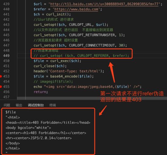Click line number 457 in gutter
Viewport: 167px width, 155px height.
(x=6, y=97)
